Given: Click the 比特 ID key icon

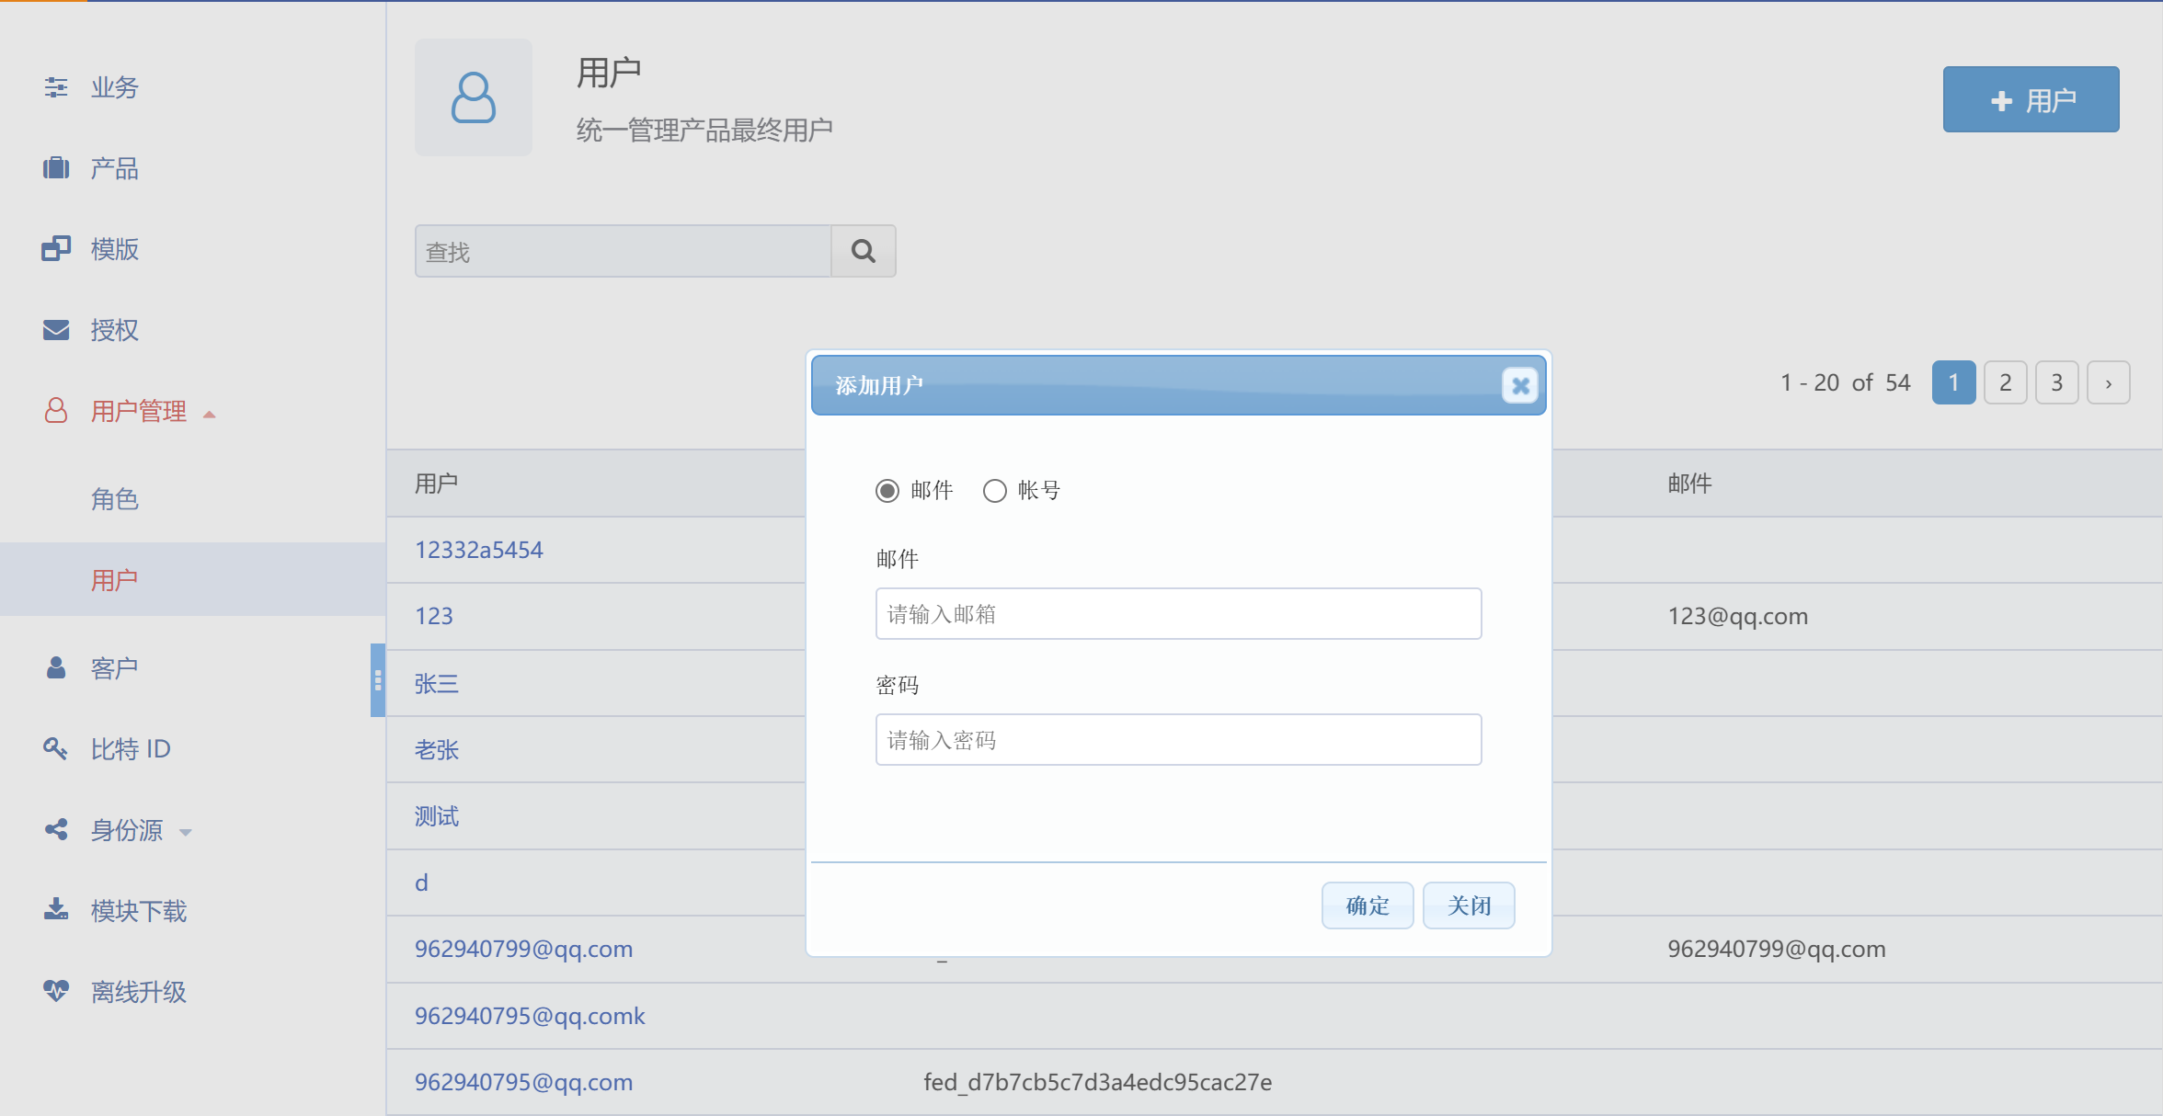Looking at the screenshot, I should click(x=56, y=749).
